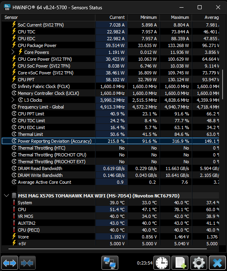
Task: Click lightning icon beside Vcore
Action: (14, 236)
